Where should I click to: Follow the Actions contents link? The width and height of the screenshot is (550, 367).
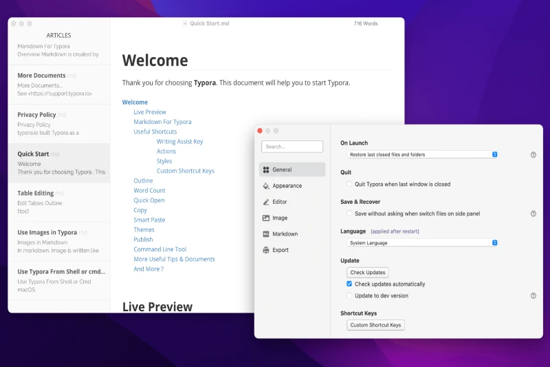(166, 151)
